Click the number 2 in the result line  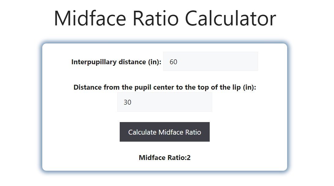click(x=189, y=157)
